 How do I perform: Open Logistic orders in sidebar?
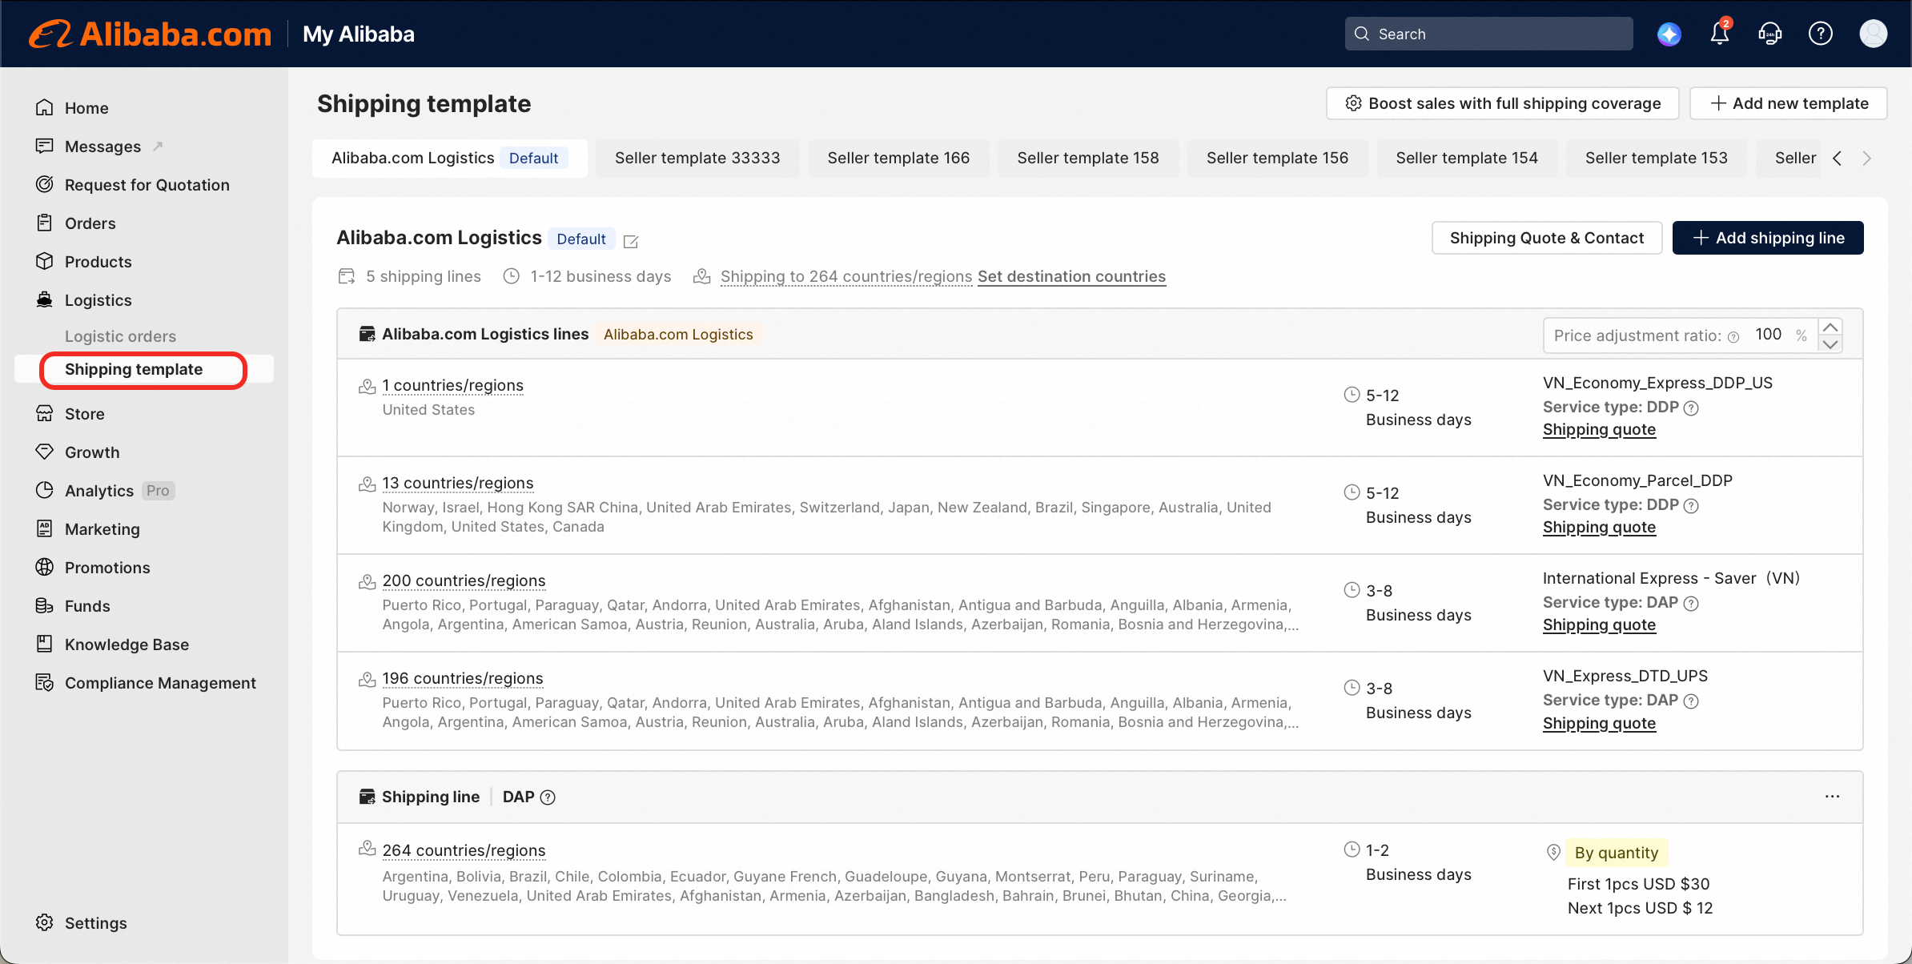click(x=120, y=336)
